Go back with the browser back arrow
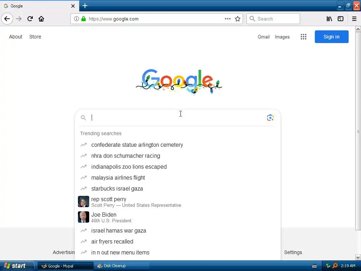The height and width of the screenshot is (271, 361). [x=7, y=19]
